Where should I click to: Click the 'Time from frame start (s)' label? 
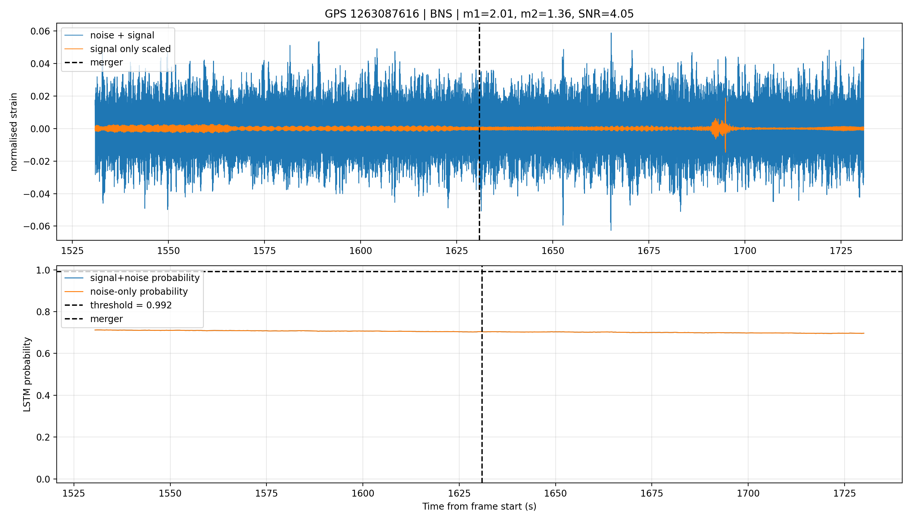click(479, 506)
